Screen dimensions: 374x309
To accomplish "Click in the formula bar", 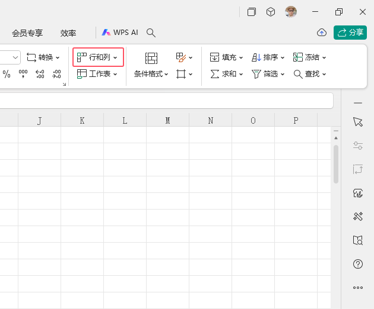I will tap(166, 101).
